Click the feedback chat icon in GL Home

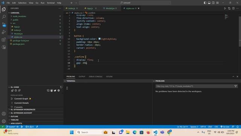pyautogui.click(x=48, y=91)
